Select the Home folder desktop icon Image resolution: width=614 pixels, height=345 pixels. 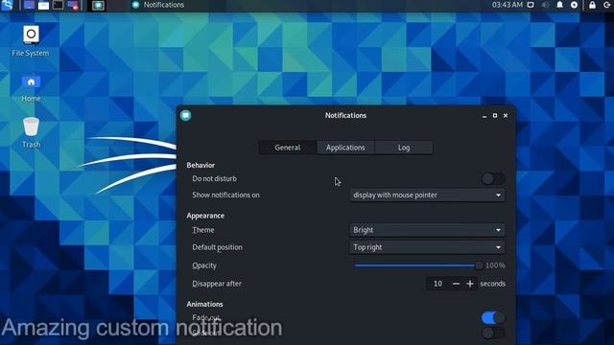pos(31,89)
